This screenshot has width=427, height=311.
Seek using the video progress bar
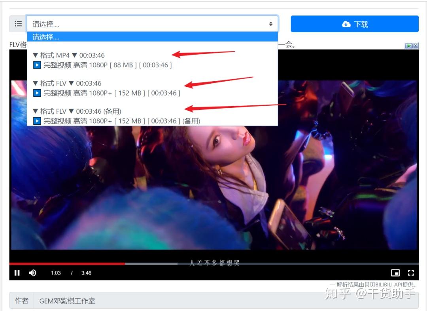(214, 264)
